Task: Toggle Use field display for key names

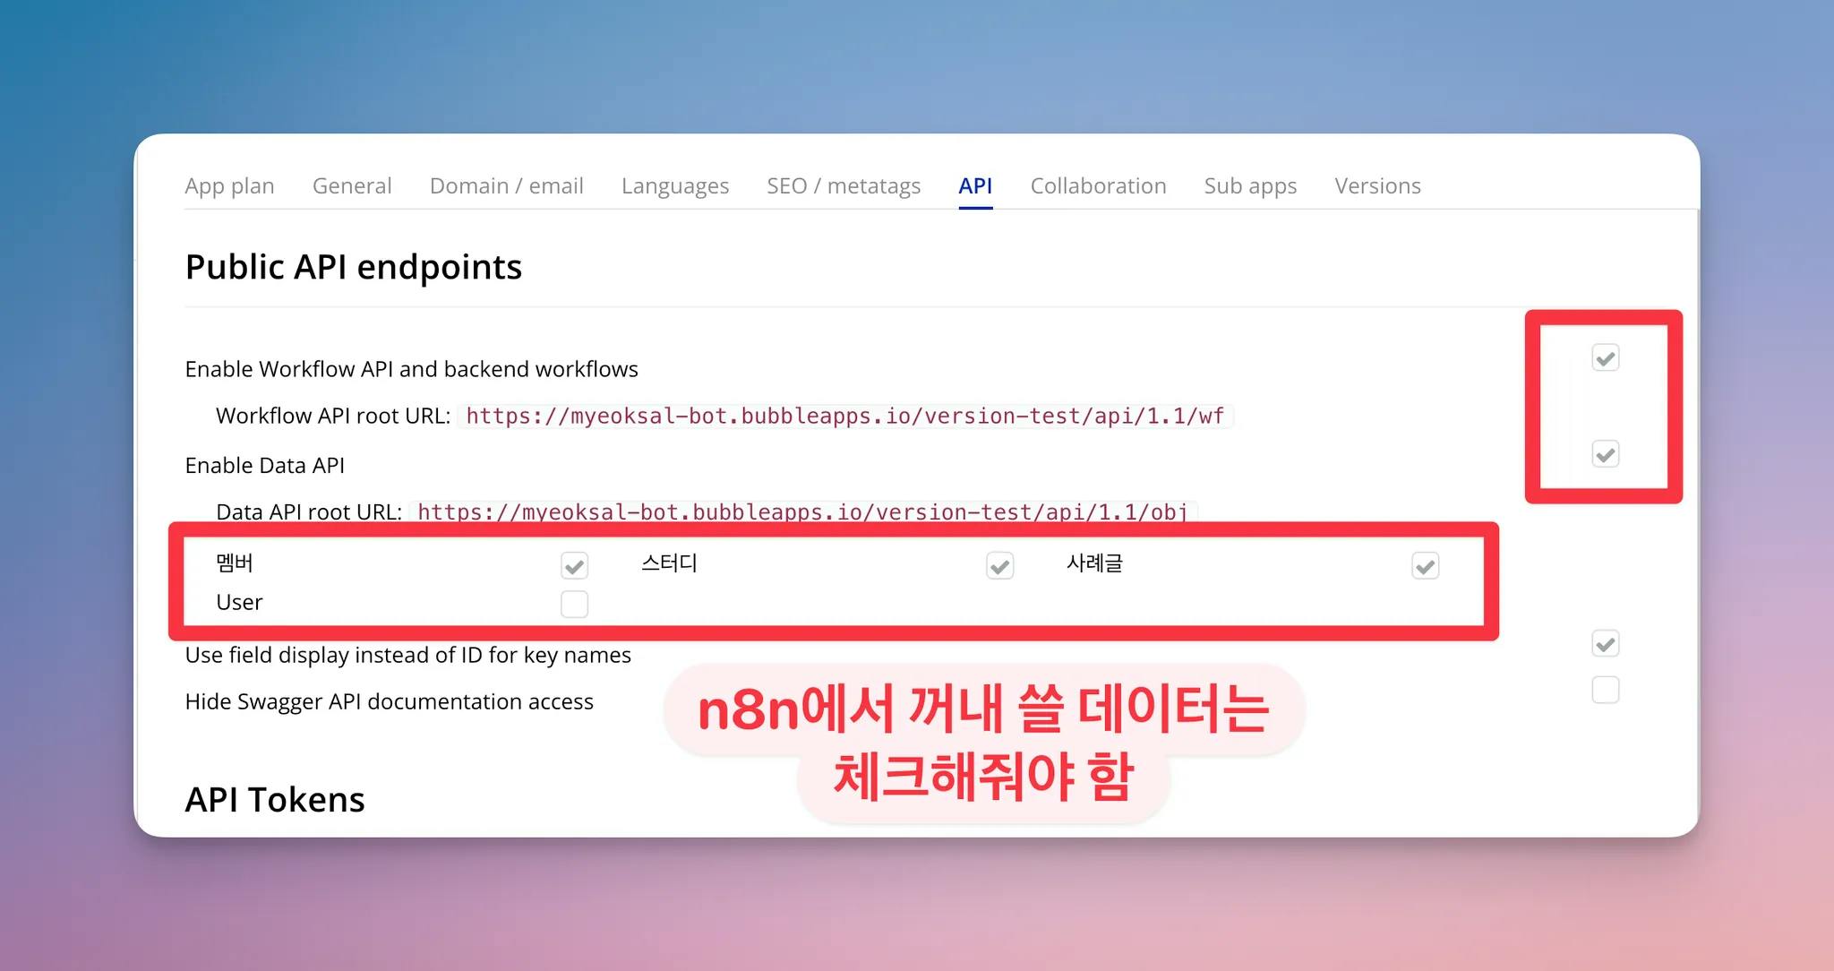Action: [1605, 643]
